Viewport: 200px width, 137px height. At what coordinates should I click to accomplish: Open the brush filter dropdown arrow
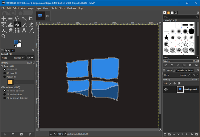tap(197, 17)
